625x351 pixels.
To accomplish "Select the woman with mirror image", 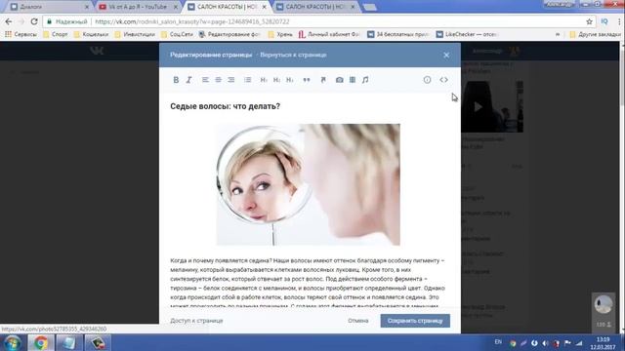I will (309, 184).
